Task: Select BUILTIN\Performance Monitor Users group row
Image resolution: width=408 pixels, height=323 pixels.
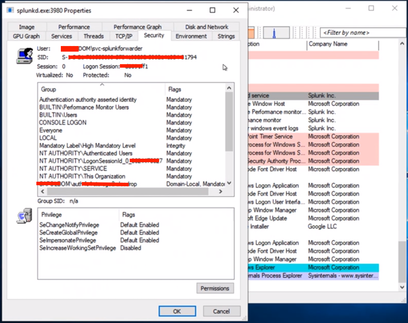Action: (84, 107)
